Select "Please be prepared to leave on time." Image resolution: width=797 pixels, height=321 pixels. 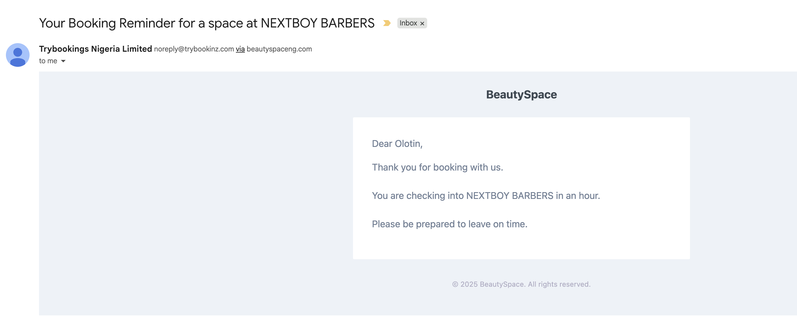click(x=450, y=224)
